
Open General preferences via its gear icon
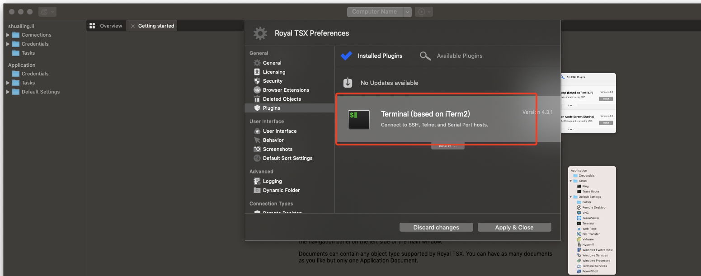257,63
